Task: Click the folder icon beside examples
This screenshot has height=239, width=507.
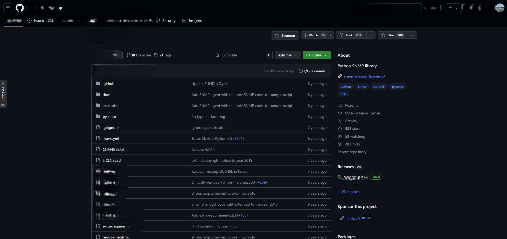Action: pyautogui.click(x=98, y=106)
